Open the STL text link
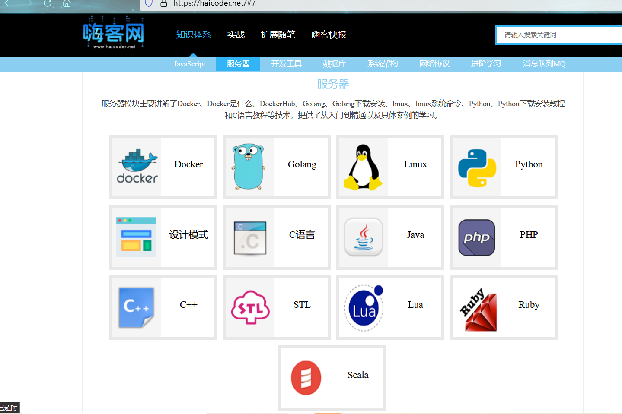The width and height of the screenshot is (622, 414). pyautogui.click(x=302, y=305)
